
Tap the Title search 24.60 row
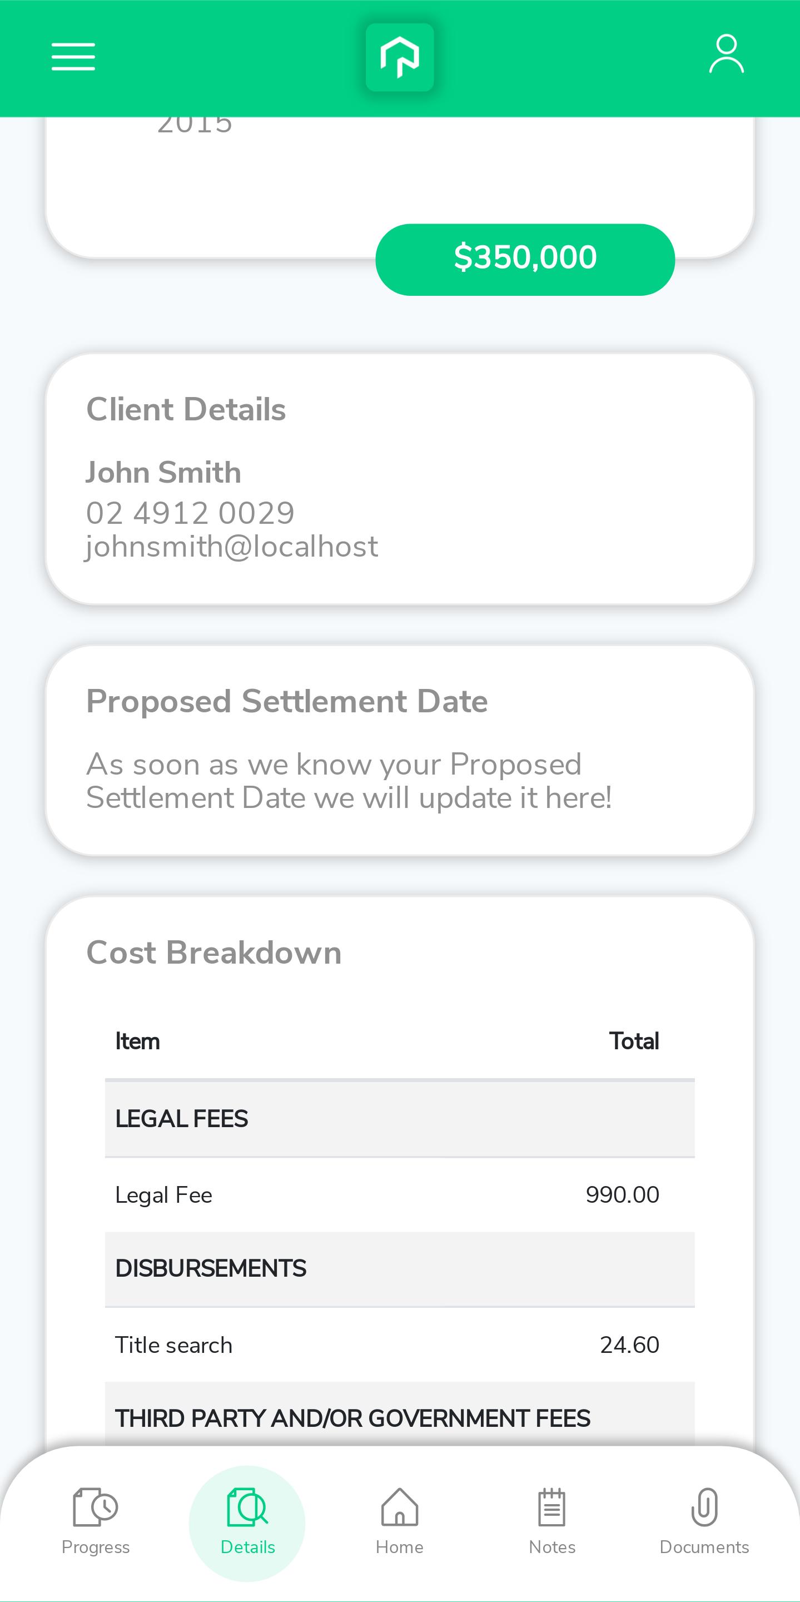[400, 1345]
